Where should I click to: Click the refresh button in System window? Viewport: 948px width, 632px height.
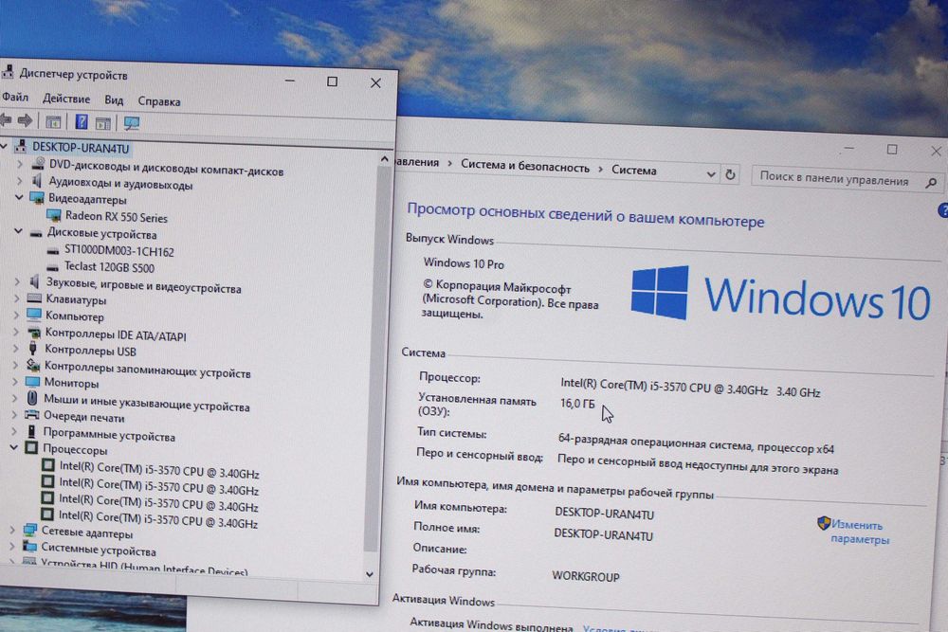pos(730,174)
